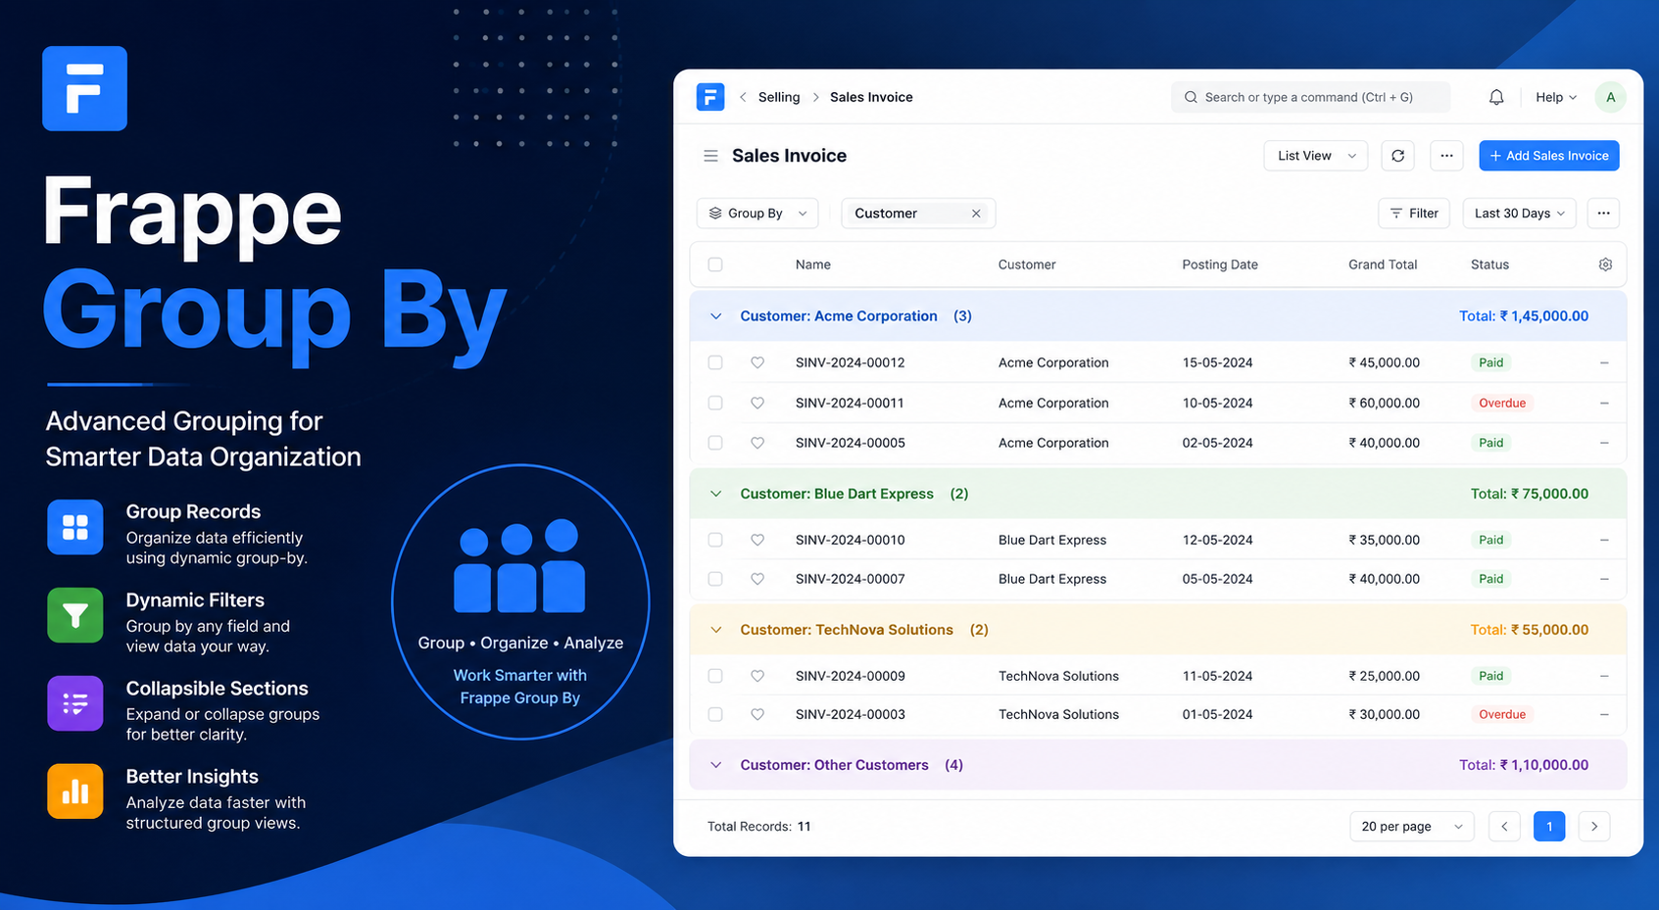This screenshot has width=1659, height=910.
Task: Click the Add Sales Invoice button
Action: point(1549,156)
